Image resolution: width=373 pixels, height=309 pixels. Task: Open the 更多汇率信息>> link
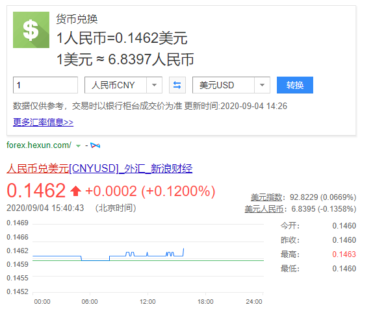43,122
